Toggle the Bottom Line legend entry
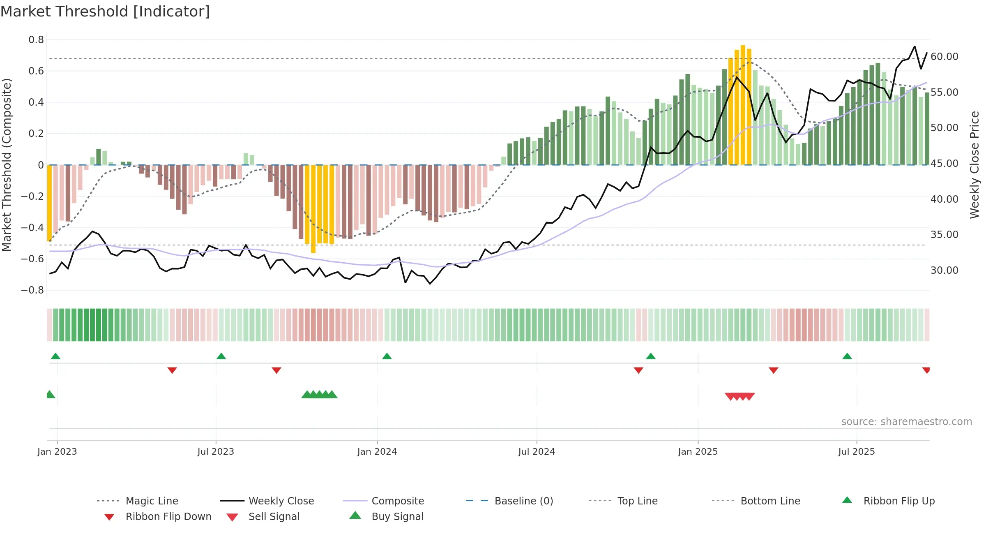Viewport: 986px width, 555px height. click(x=756, y=501)
